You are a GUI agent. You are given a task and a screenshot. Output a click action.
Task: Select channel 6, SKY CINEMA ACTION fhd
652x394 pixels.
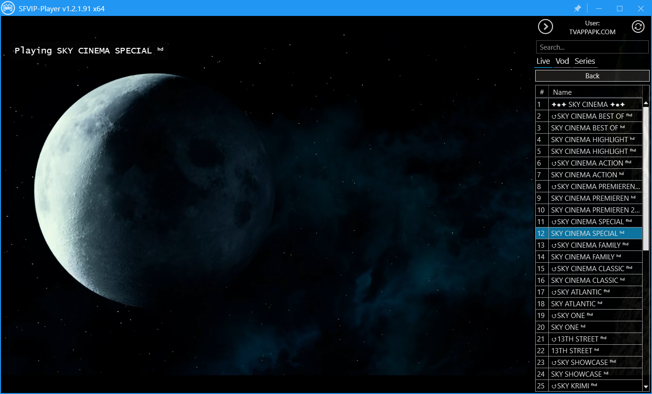point(589,163)
